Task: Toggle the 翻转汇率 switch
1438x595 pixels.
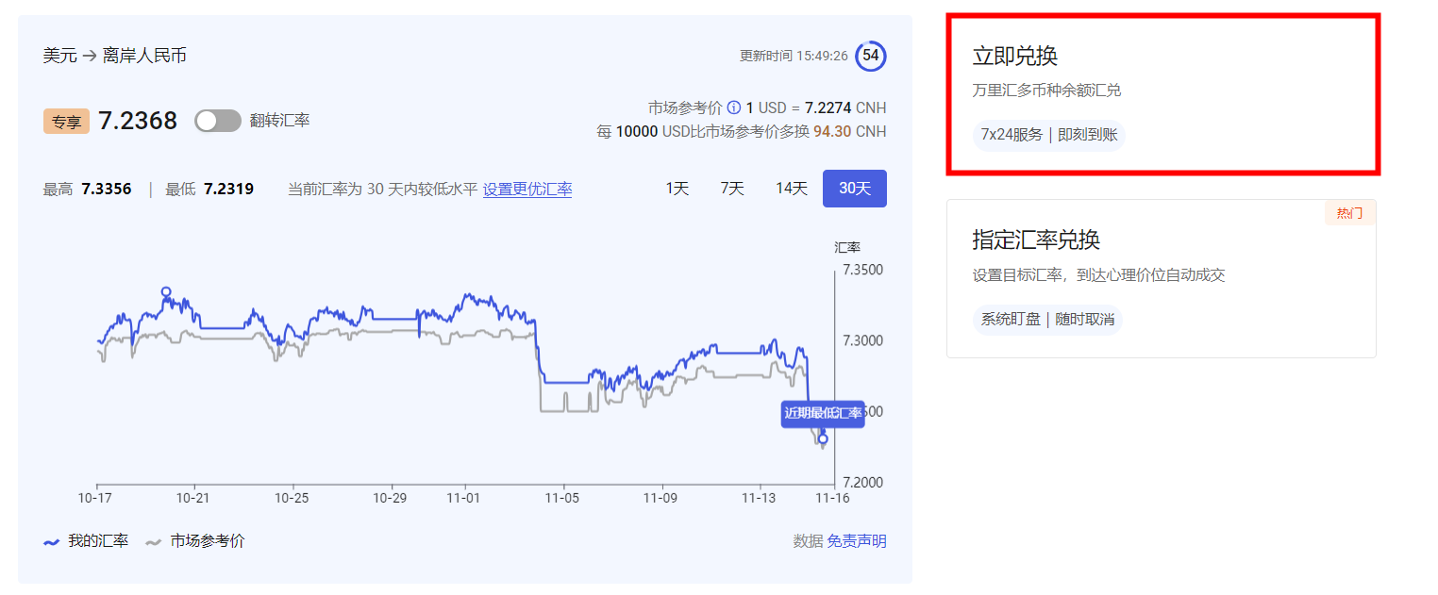Action: (x=218, y=121)
